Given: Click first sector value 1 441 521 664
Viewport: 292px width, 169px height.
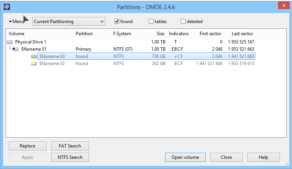Looking at the screenshot, I should click(x=209, y=64).
